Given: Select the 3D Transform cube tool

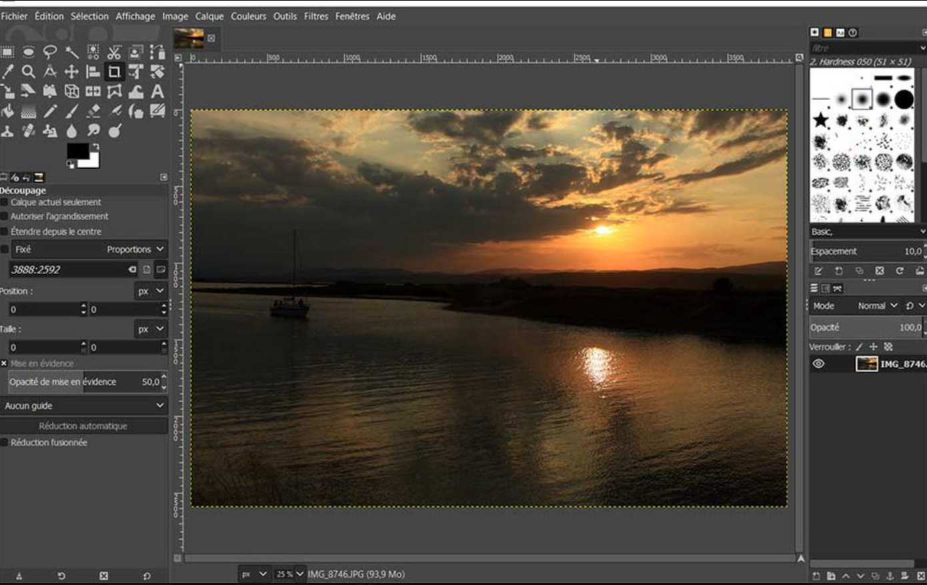Looking at the screenshot, I should click(x=71, y=91).
